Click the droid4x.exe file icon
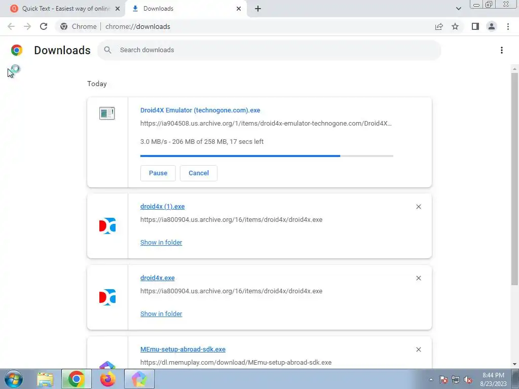This screenshot has height=389, width=519. (x=107, y=297)
